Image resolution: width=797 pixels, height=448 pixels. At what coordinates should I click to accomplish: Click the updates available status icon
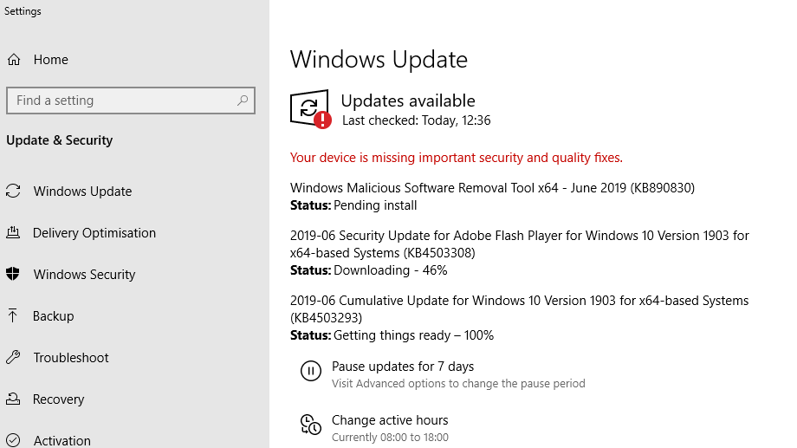point(310,109)
